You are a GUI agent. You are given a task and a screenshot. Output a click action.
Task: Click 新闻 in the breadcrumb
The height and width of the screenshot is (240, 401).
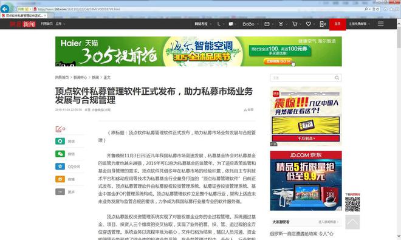click(95, 77)
